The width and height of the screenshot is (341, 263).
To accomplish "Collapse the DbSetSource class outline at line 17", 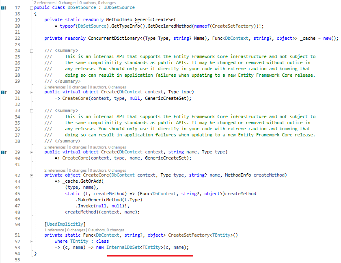I will click(32, 8).
